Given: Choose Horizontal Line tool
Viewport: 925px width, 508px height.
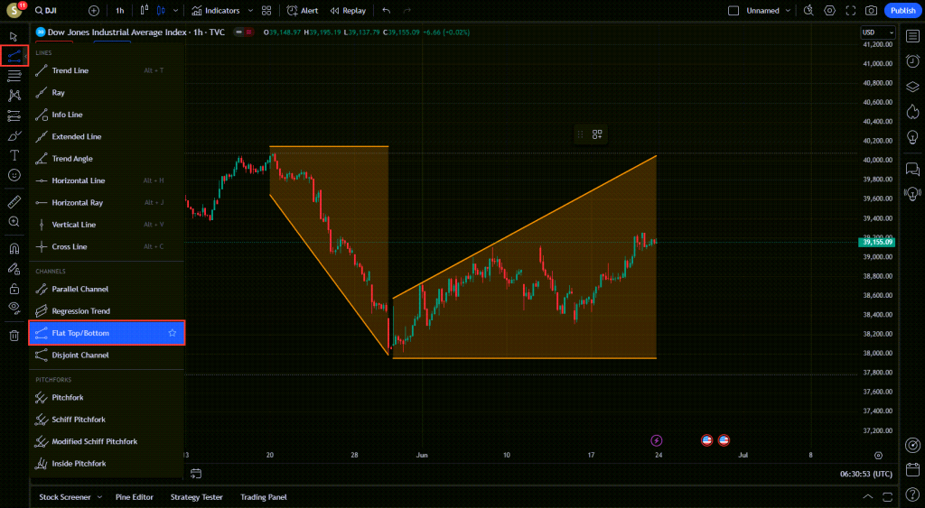Looking at the screenshot, I should [x=107, y=180].
